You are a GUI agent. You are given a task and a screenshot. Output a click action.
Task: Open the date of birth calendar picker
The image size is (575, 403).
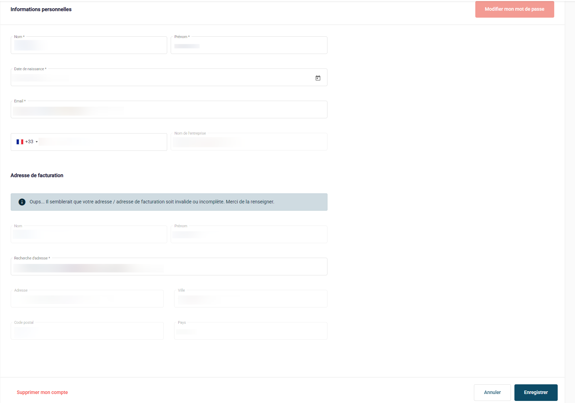coord(318,78)
